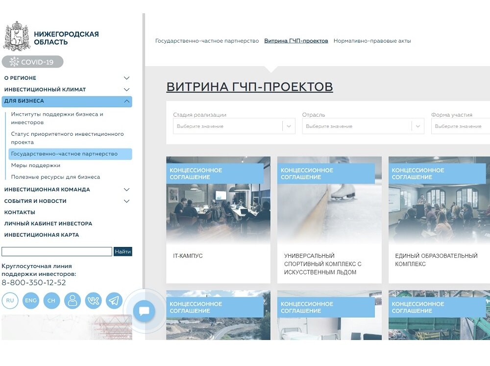
Task: Click the ВИТРИНА ГЧП-ПРОЕКТОВ page heading
Action: coord(249,87)
